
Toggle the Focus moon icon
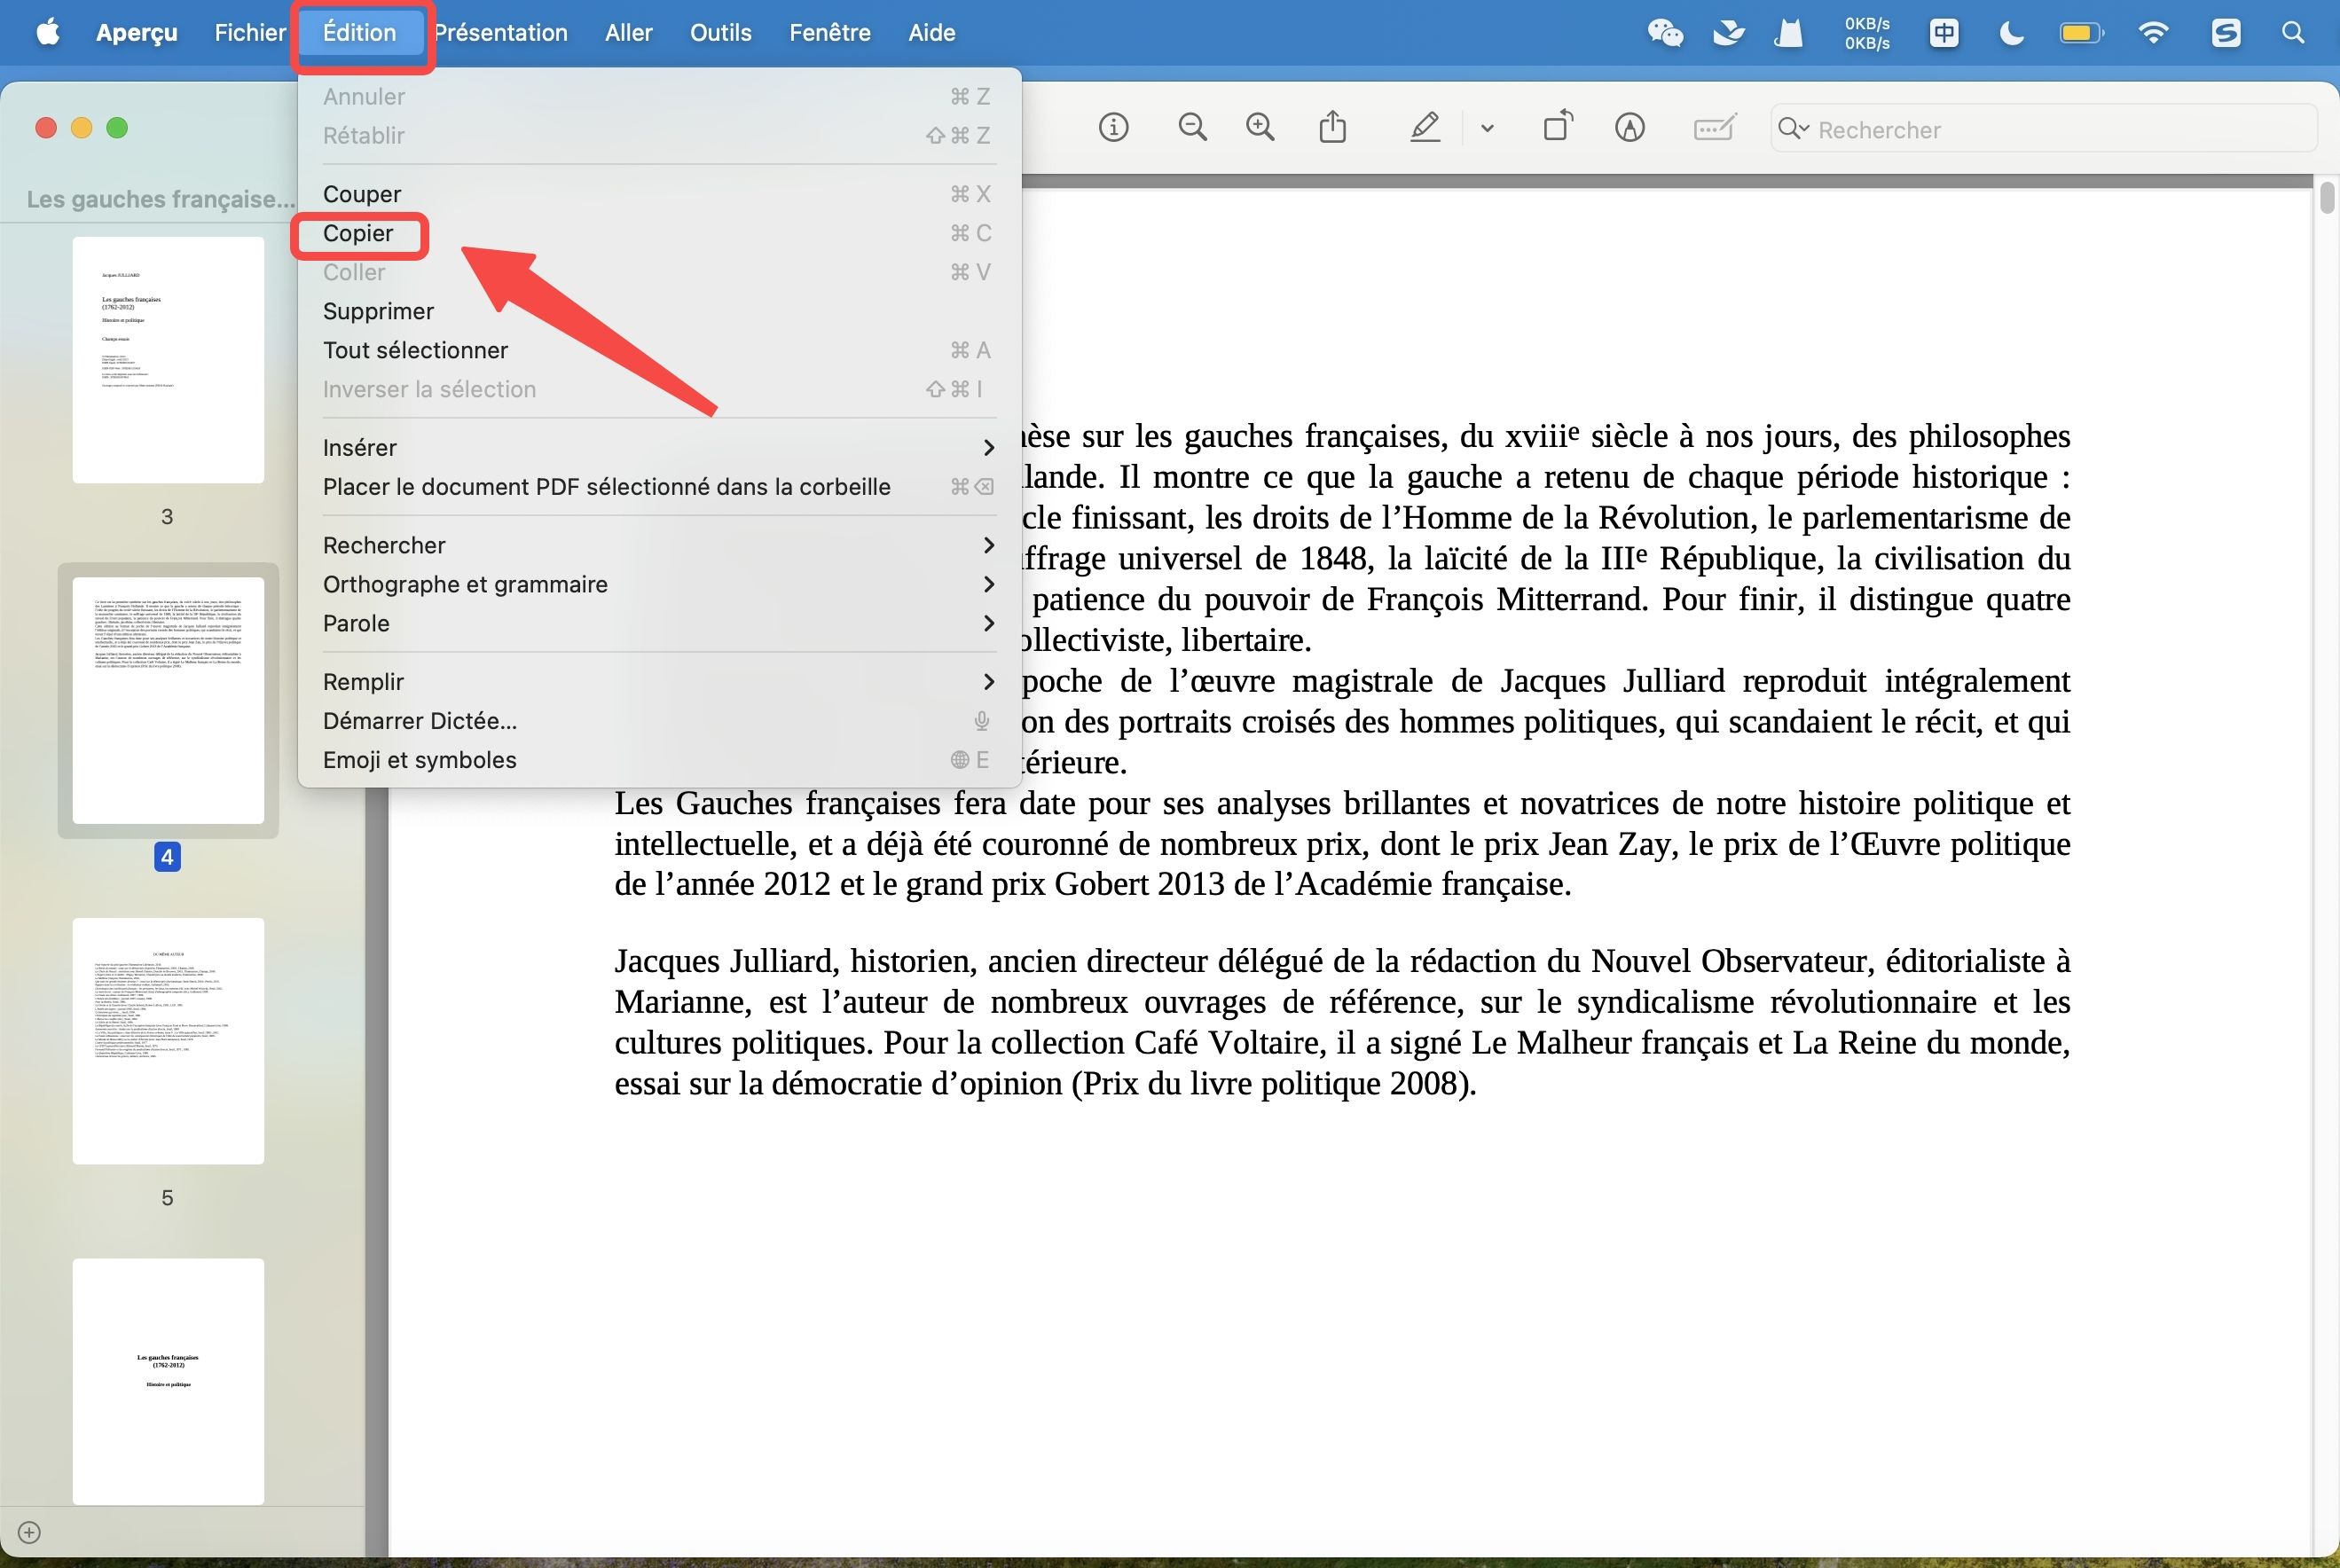2011,33
